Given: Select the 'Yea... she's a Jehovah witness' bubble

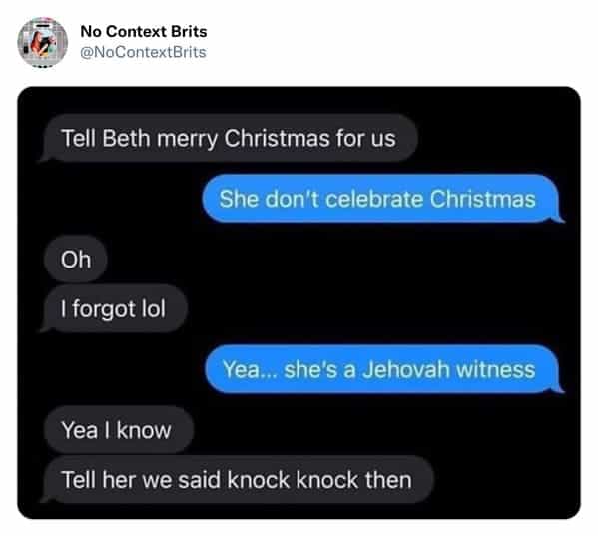Looking at the screenshot, I should pos(384,369).
